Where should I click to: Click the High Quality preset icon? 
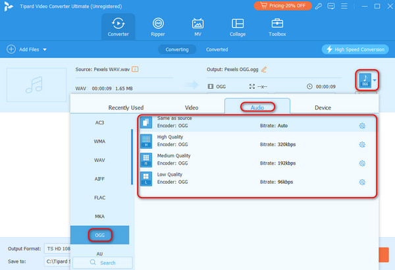pos(146,141)
